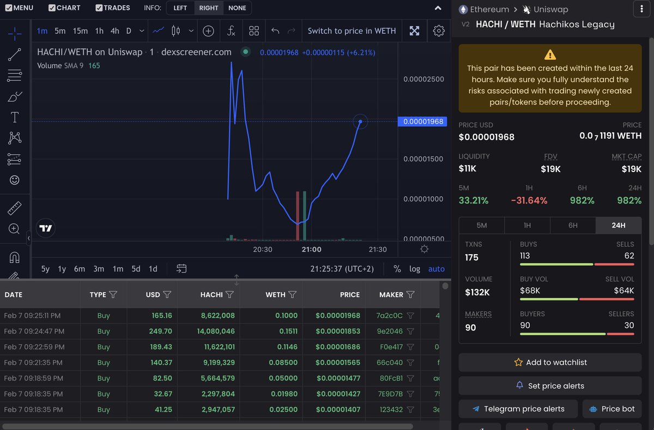Select the trend line drawing tool
Image resolution: width=654 pixels, height=430 pixels.
(x=15, y=54)
